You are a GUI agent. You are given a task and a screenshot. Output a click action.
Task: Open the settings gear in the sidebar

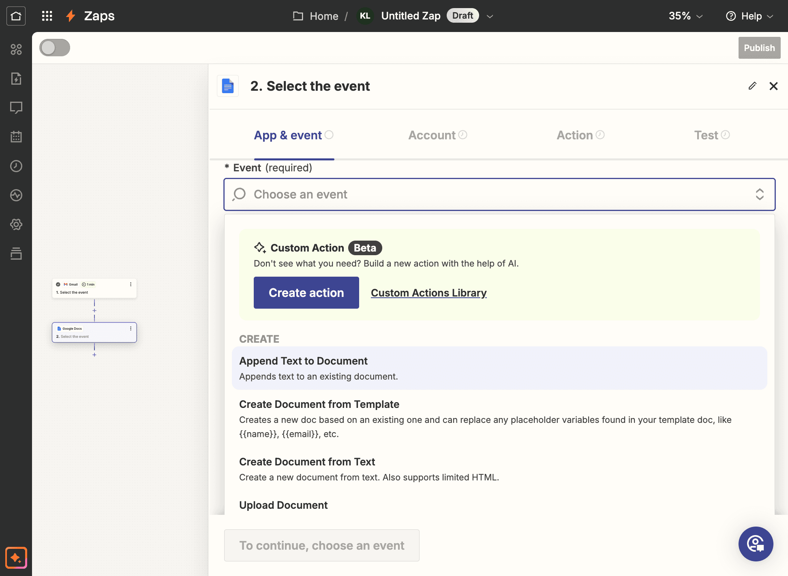(x=16, y=224)
